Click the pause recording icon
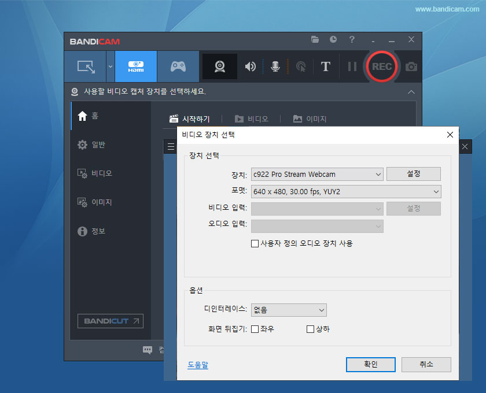The image size is (486, 393). pos(352,66)
